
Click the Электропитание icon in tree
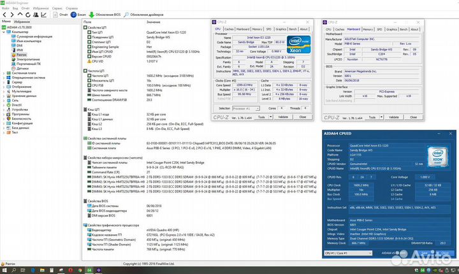click(13, 59)
